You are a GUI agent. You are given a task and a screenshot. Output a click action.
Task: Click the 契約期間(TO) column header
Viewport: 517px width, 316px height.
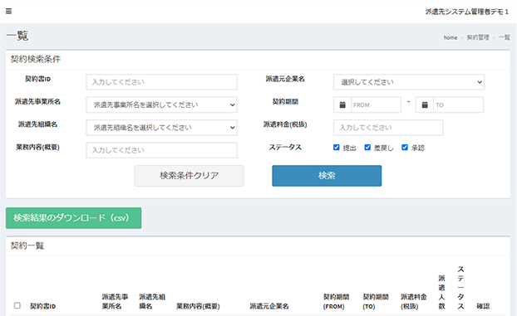tap(376, 302)
